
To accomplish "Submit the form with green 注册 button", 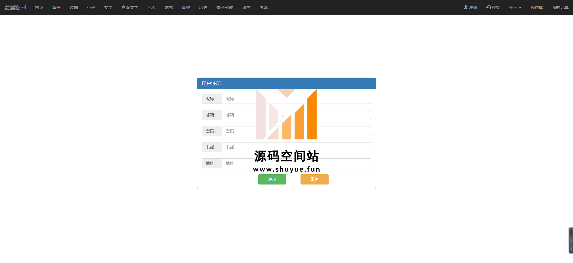I will point(272,179).
